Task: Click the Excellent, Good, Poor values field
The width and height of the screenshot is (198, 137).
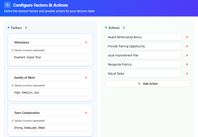Action: pos(50,57)
